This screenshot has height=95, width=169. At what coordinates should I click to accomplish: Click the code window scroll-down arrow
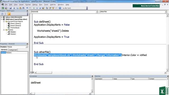point(167,70)
